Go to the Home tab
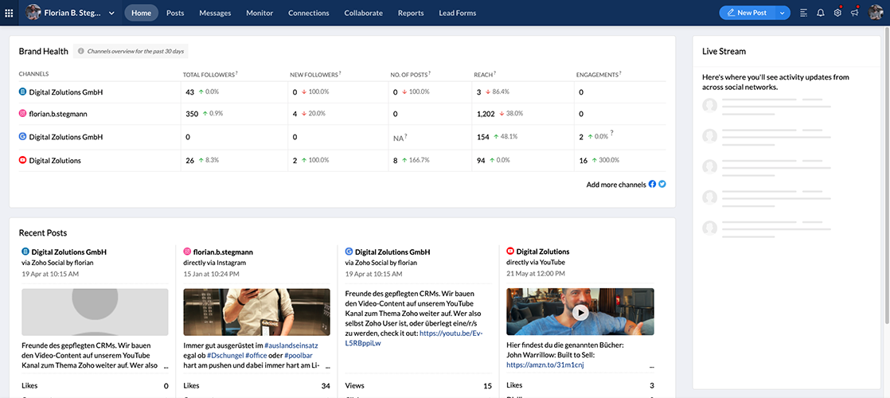 pyautogui.click(x=142, y=13)
